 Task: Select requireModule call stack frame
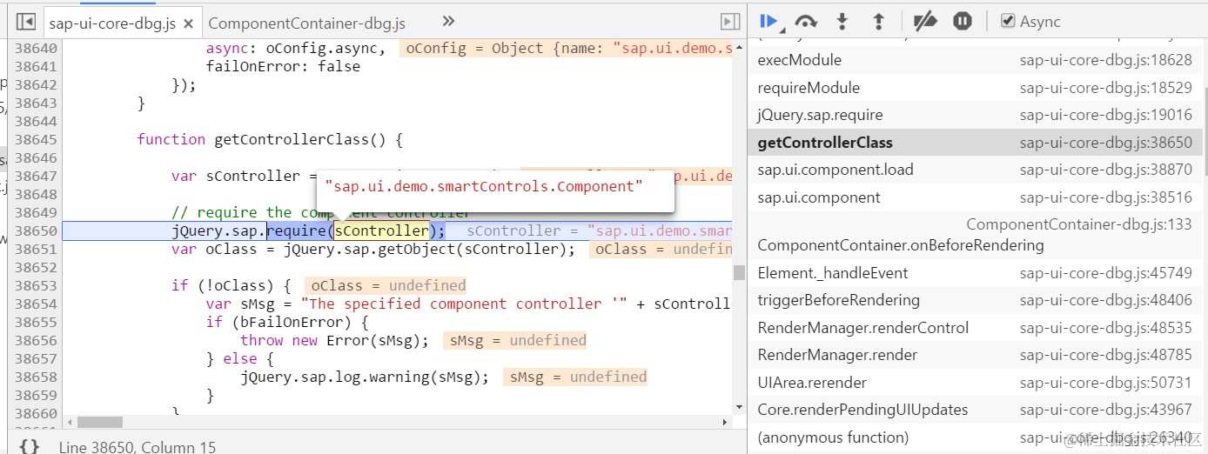pos(975,88)
